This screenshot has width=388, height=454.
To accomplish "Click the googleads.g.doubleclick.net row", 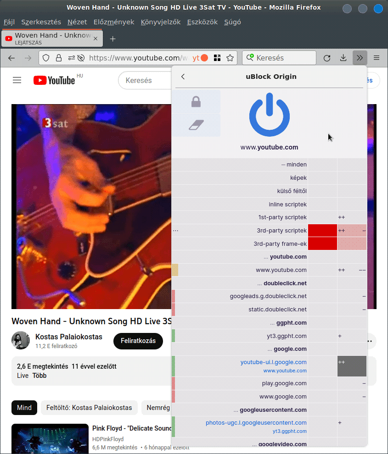I will [240, 296].
